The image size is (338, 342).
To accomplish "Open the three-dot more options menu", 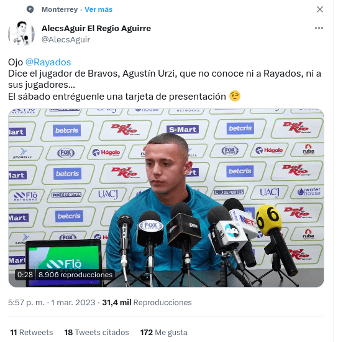I will click(319, 28).
